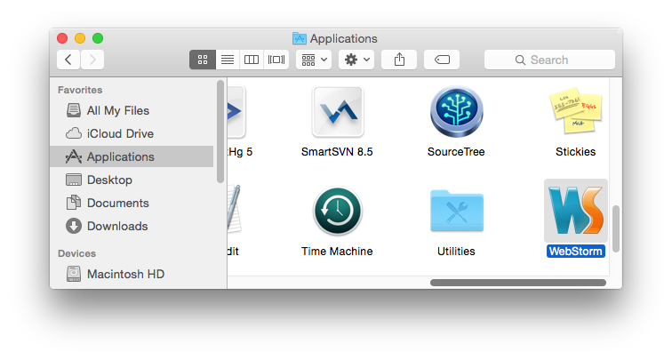Select the SourceTree app icon
The height and width of the screenshot is (360, 672).
(456, 112)
